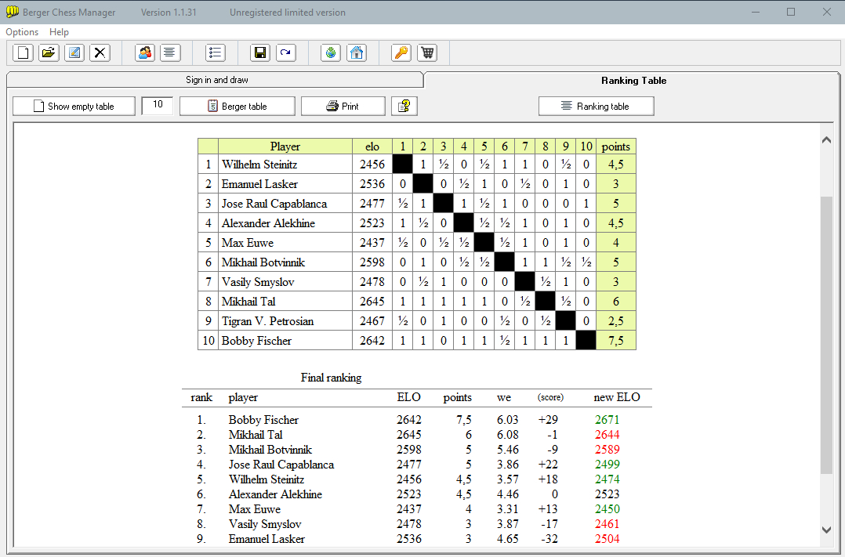Click the Ranking table button
Viewport: 845px width, 557px height.
[x=596, y=106]
